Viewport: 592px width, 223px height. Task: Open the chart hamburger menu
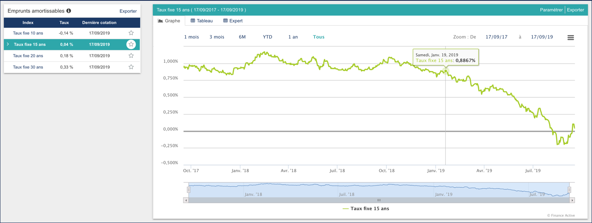(x=570, y=37)
